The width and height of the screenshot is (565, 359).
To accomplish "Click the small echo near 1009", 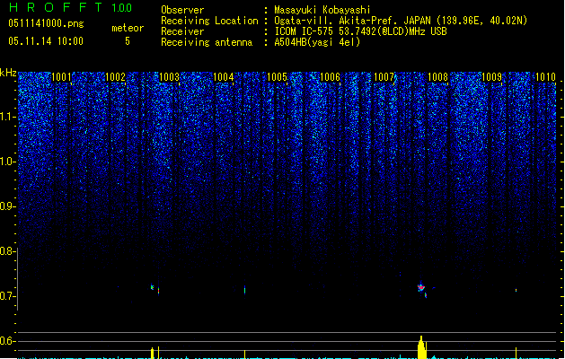I will coord(516,290).
